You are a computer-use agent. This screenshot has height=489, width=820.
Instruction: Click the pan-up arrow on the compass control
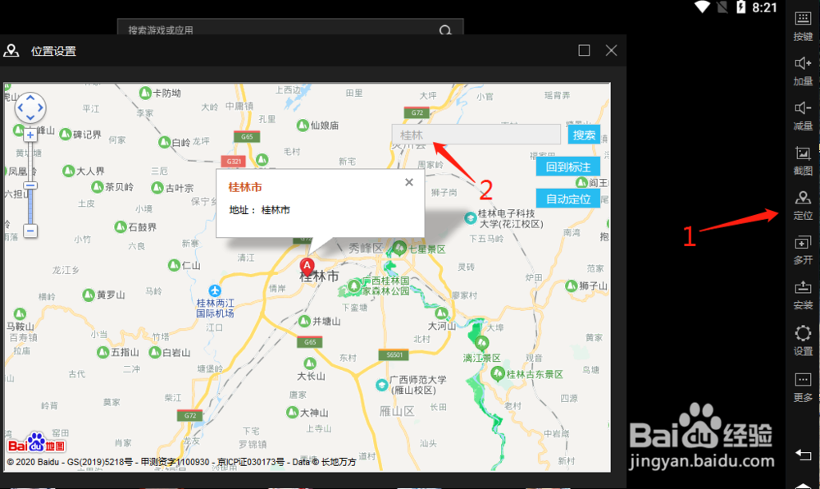[x=30, y=98]
